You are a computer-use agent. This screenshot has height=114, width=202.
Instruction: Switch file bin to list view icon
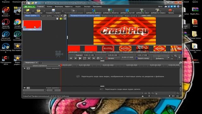click(65, 19)
